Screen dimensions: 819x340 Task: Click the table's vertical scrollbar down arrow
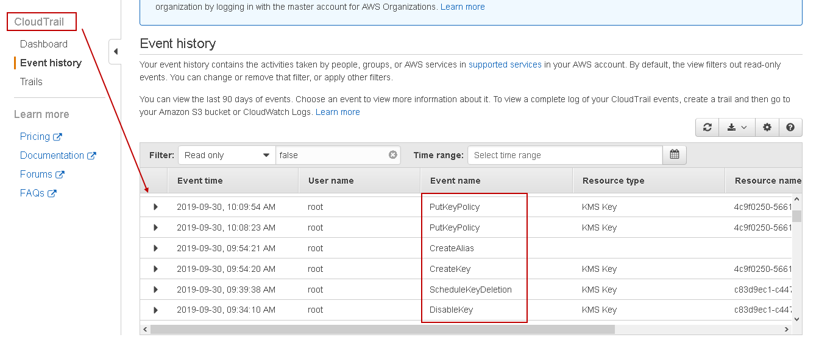(796, 318)
